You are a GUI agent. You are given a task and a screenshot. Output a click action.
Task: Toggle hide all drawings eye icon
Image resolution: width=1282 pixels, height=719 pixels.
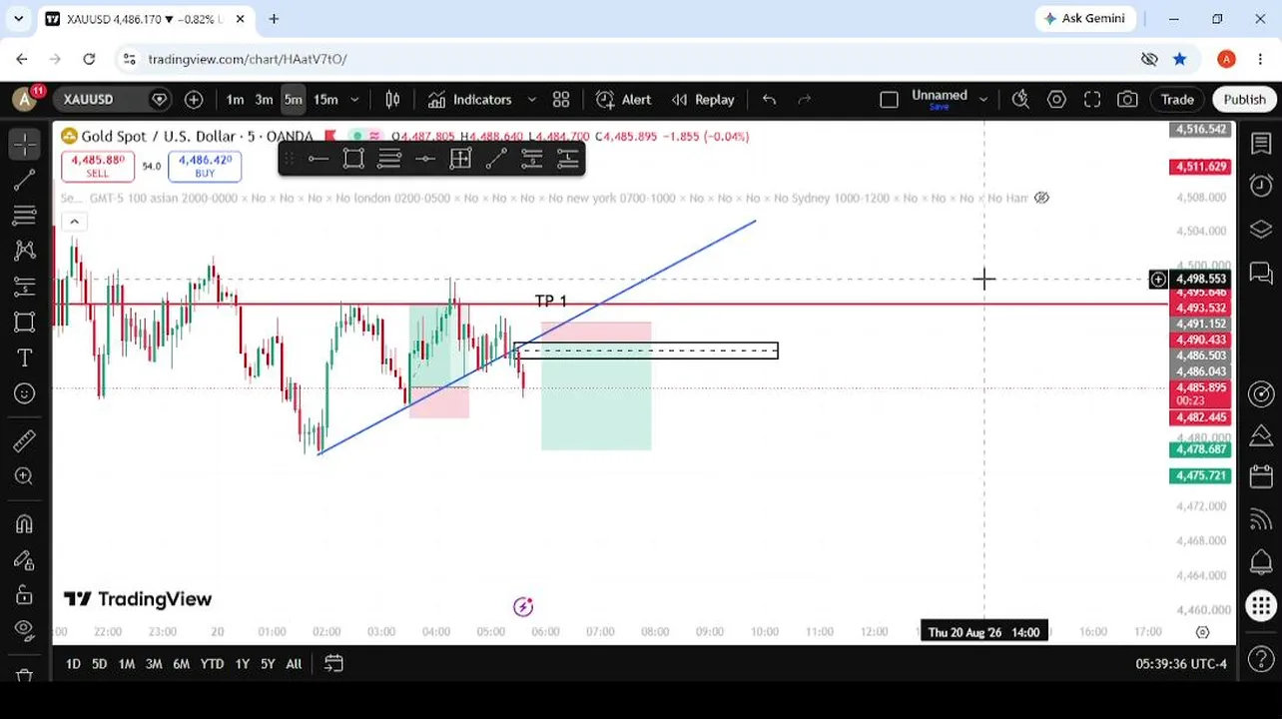click(x=25, y=631)
